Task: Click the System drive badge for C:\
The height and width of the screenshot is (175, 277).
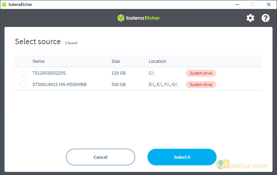Action: tap(201, 73)
